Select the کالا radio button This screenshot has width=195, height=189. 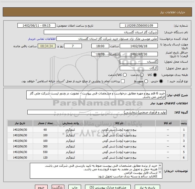(155, 75)
